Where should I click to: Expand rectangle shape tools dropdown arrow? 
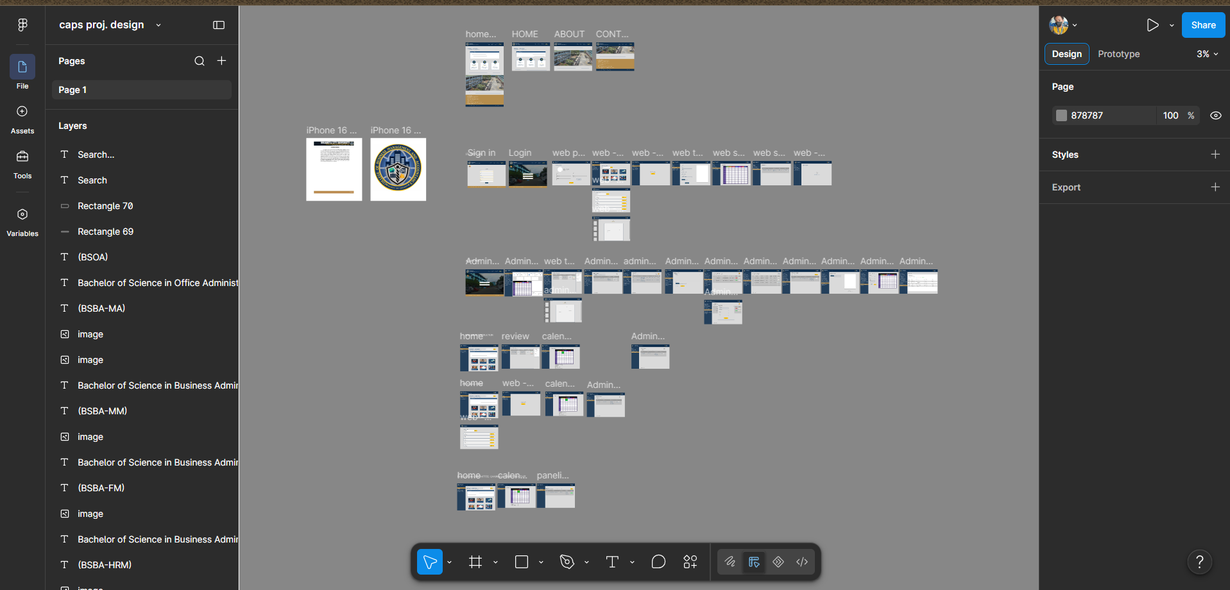(541, 562)
